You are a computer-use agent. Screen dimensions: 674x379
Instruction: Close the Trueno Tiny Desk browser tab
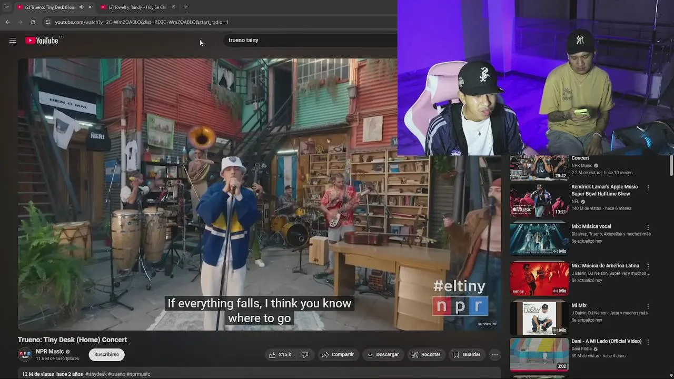(90, 7)
